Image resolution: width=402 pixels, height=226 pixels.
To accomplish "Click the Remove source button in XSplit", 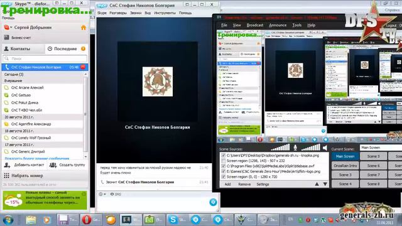I will (x=244, y=184).
